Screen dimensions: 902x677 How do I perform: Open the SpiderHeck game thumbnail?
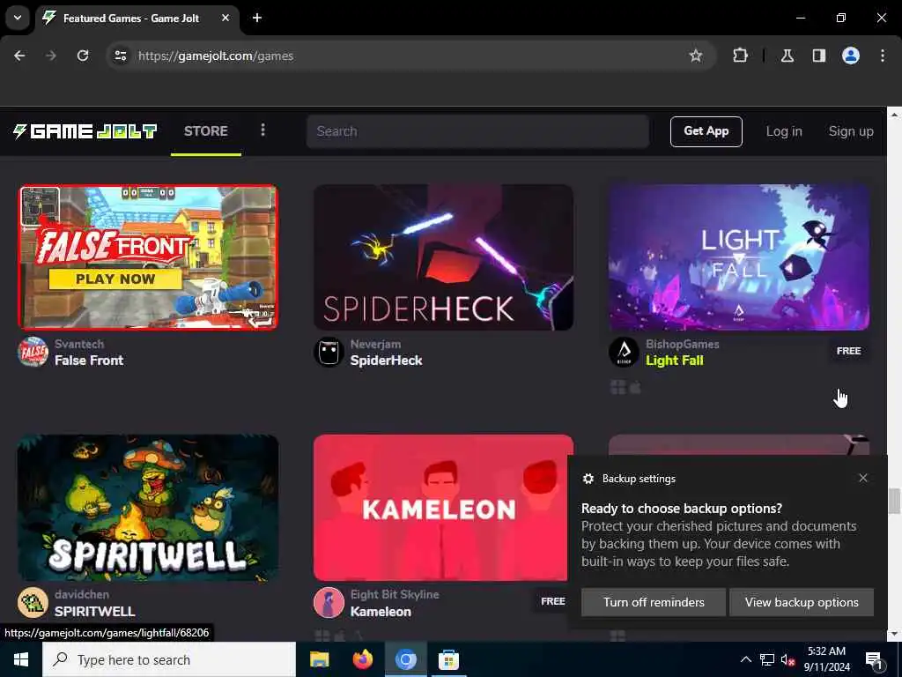[x=444, y=257]
